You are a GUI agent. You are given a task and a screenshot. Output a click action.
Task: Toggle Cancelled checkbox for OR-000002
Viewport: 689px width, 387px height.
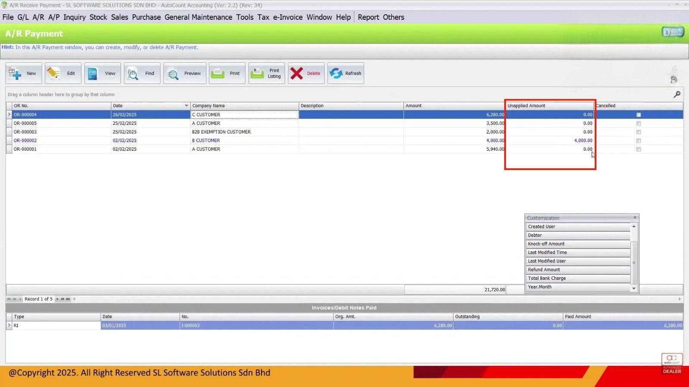pos(639,141)
